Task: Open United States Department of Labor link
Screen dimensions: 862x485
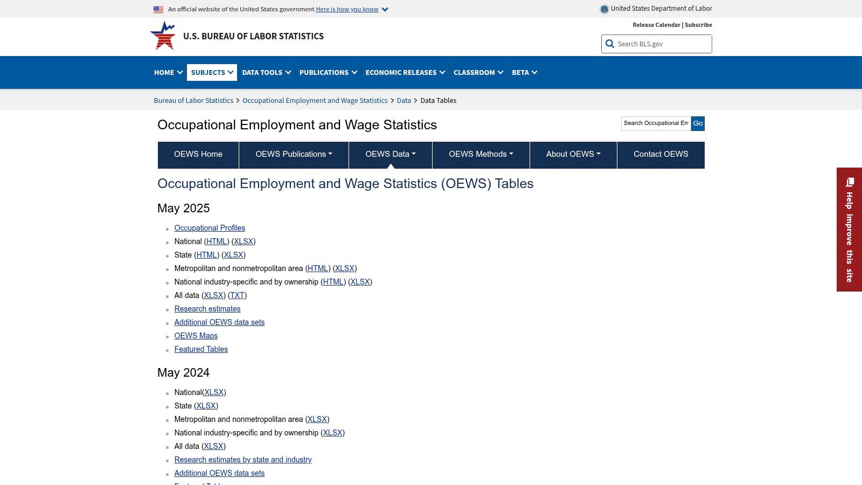Action: tap(662, 9)
